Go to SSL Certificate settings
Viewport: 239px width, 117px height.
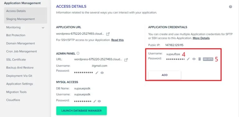click(16, 59)
